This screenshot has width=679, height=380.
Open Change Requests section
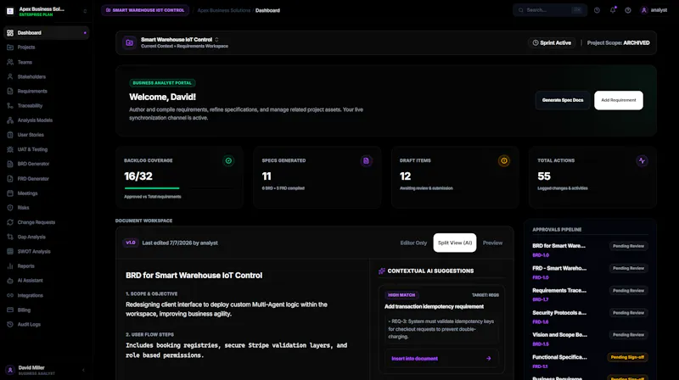click(x=46, y=222)
